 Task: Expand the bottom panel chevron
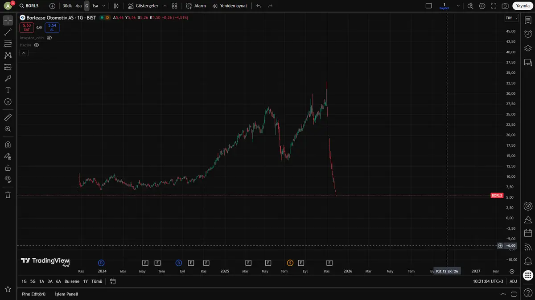point(503,294)
